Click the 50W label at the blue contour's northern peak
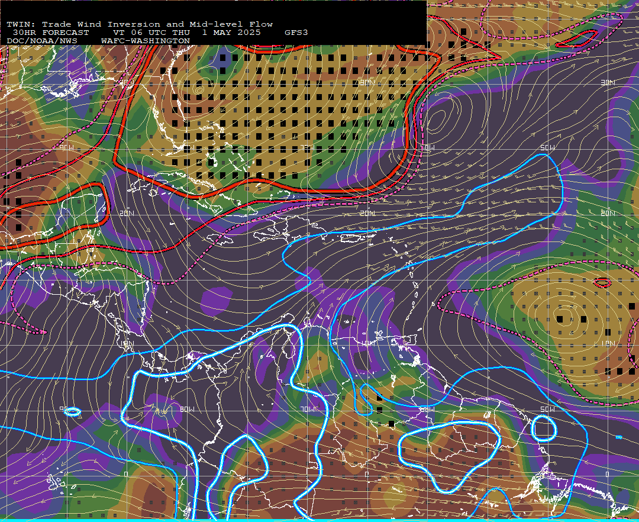The height and width of the screenshot is (522, 639). point(547,147)
